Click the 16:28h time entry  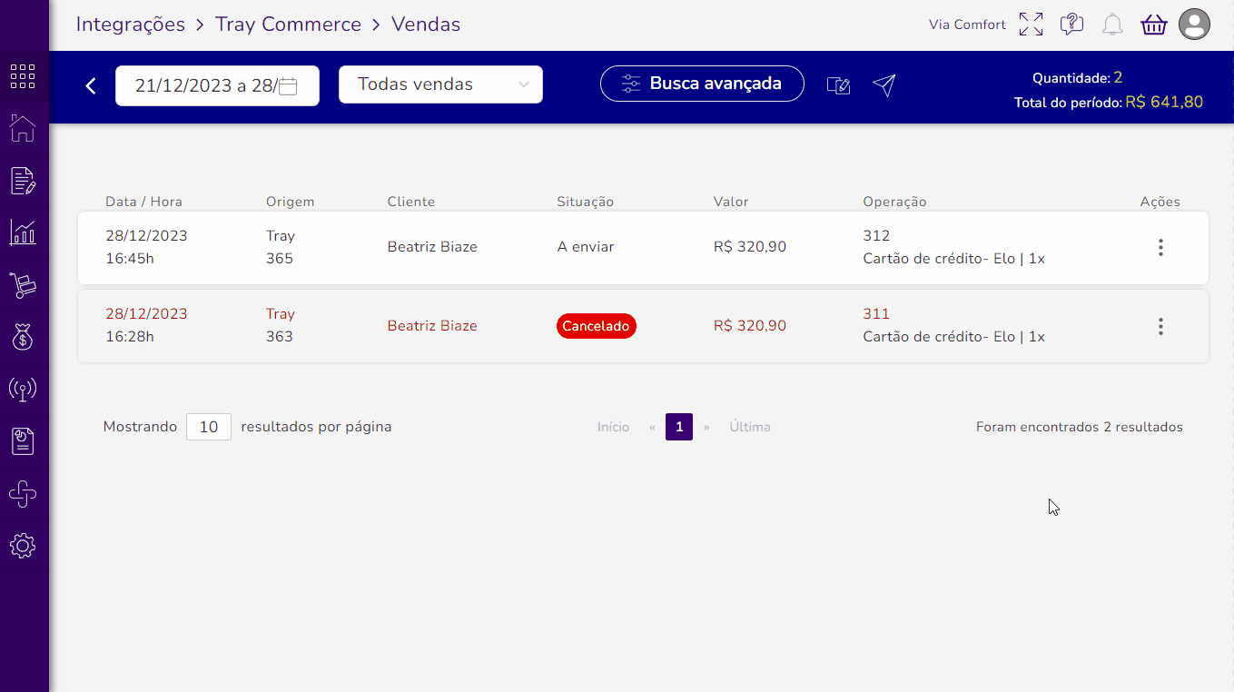[x=130, y=337]
